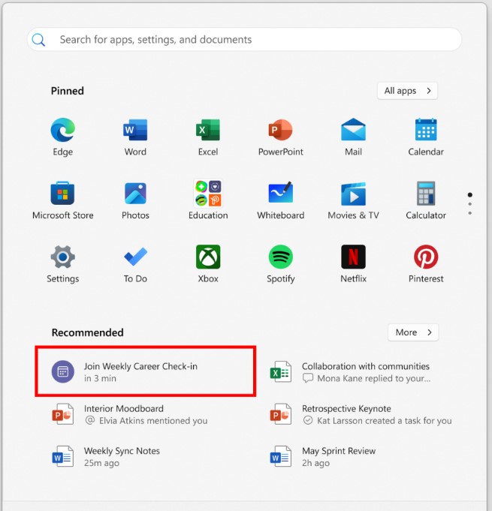Open the Education folder icon
Screen dimensions: 492x511
coord(208,194)
